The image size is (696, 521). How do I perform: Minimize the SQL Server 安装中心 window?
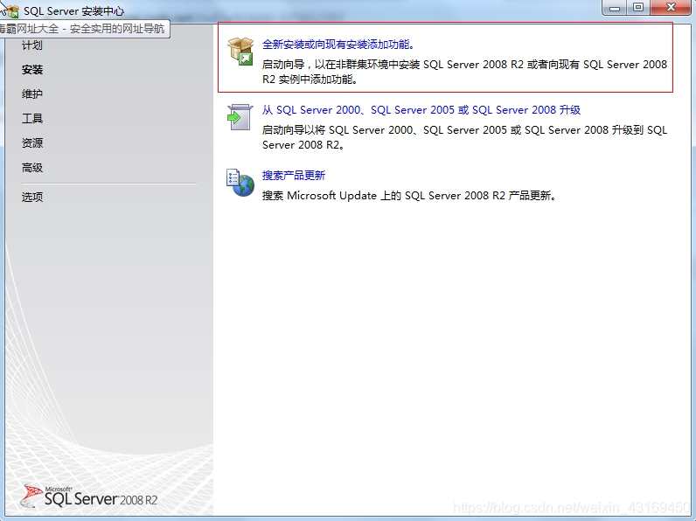615,8
